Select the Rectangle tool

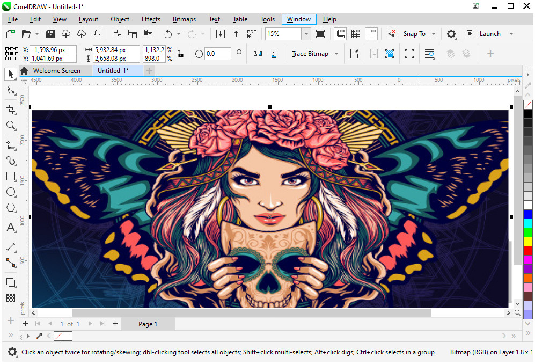11,177
